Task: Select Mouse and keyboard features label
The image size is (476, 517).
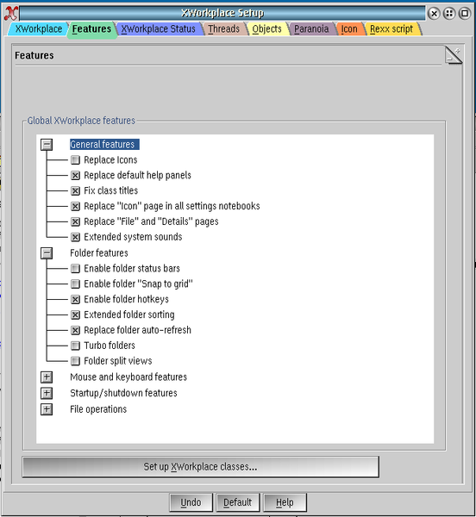Action: 128,377
